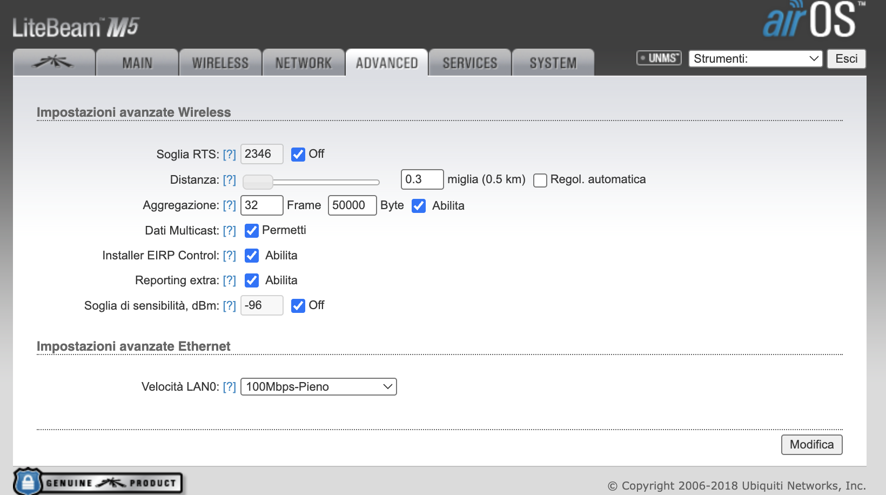This screenshot has width=886, height=495.
Task: Click the Genuine Product badge
Action: coord(98,482)
